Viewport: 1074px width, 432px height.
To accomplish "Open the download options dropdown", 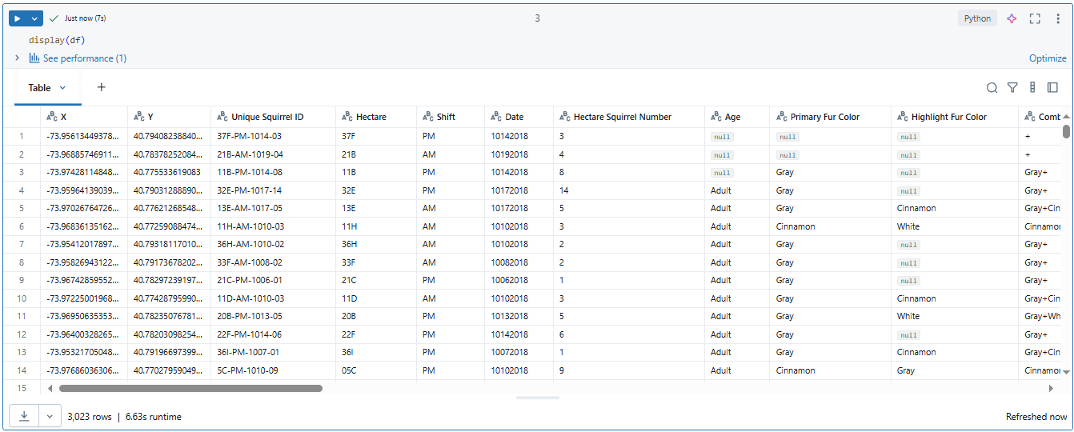I will tap(50, 416).
